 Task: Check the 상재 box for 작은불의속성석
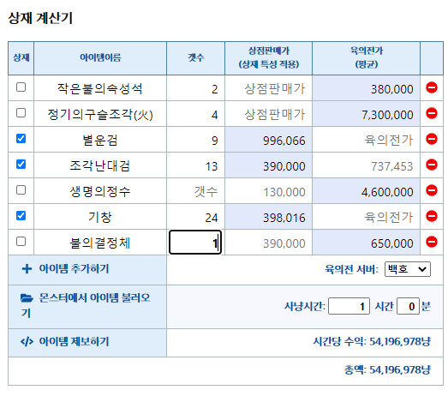21,87
